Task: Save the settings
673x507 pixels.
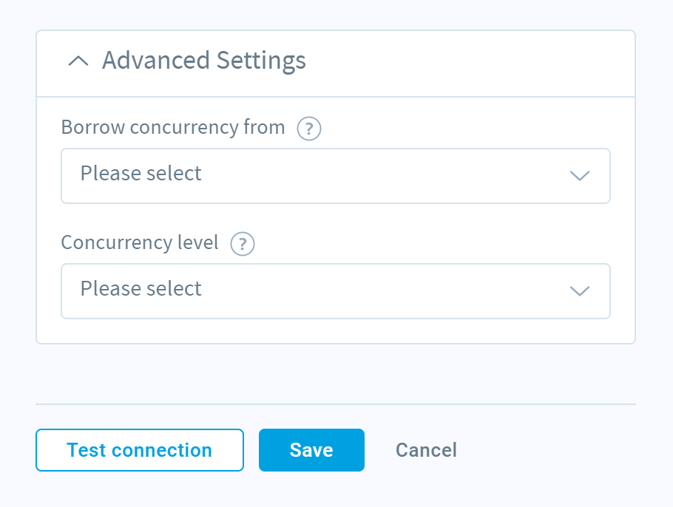Action: click(x=311, y=450)
